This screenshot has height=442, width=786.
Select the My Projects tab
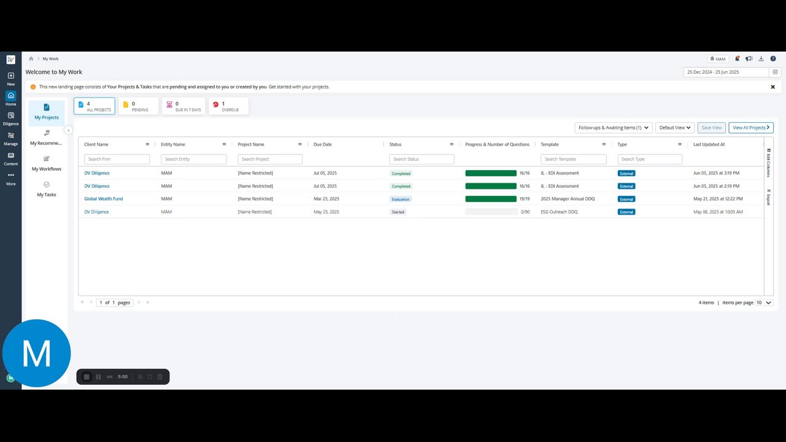47,112
